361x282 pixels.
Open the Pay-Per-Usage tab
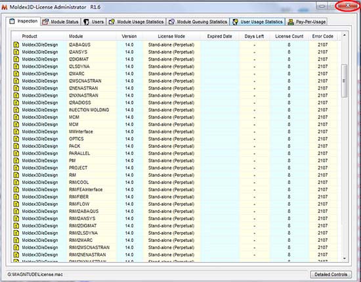tap(307, 22)
